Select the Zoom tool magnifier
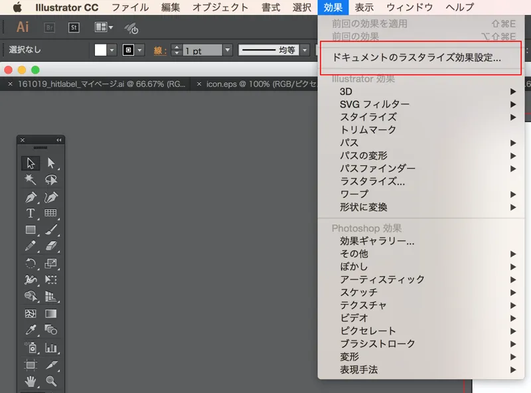531x393 pixels. coord(51,381)
